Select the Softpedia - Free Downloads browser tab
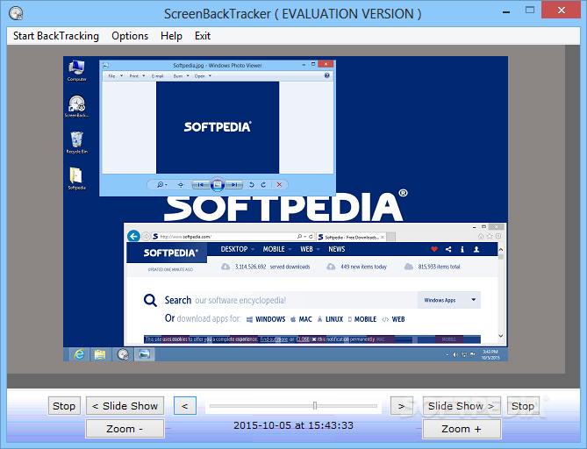This screenshot has height=449, width=587. [351, 237]
